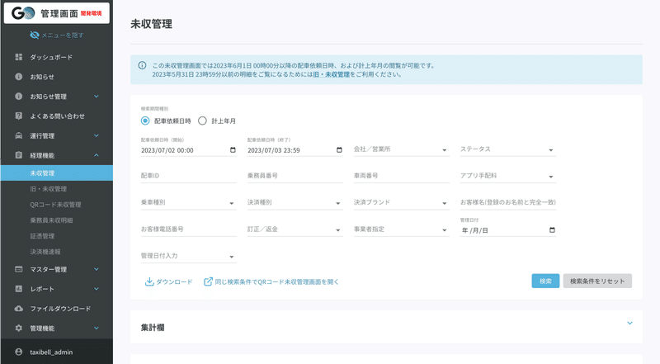Click the file download cloud icon
This screenshot has width=660, height=364.
[x=18, y=309]
